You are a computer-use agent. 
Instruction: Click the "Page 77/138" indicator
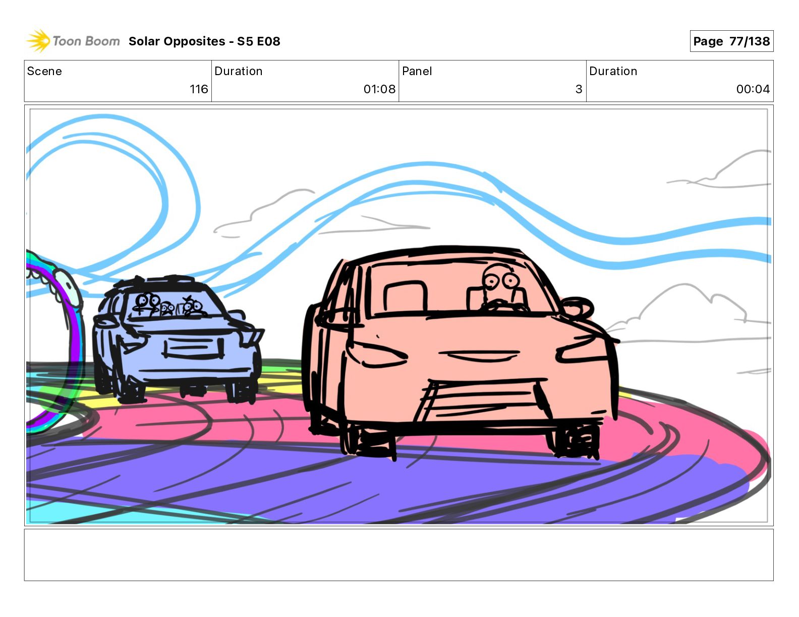click(x=731, y=41)
